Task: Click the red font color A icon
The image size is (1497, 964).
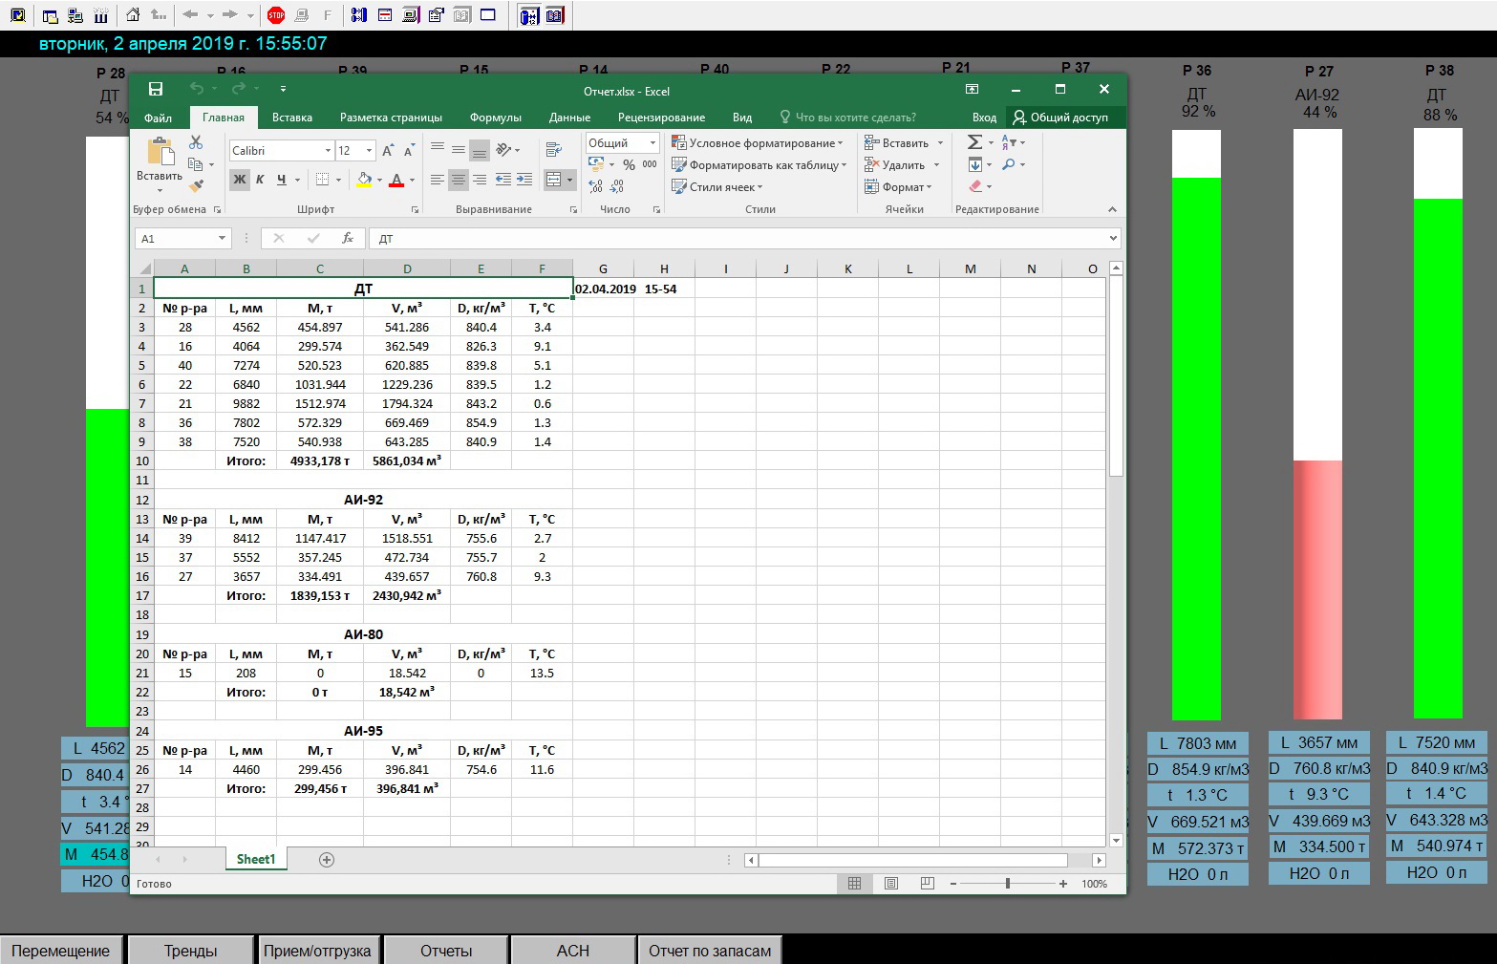Action: tap(396, 180)
